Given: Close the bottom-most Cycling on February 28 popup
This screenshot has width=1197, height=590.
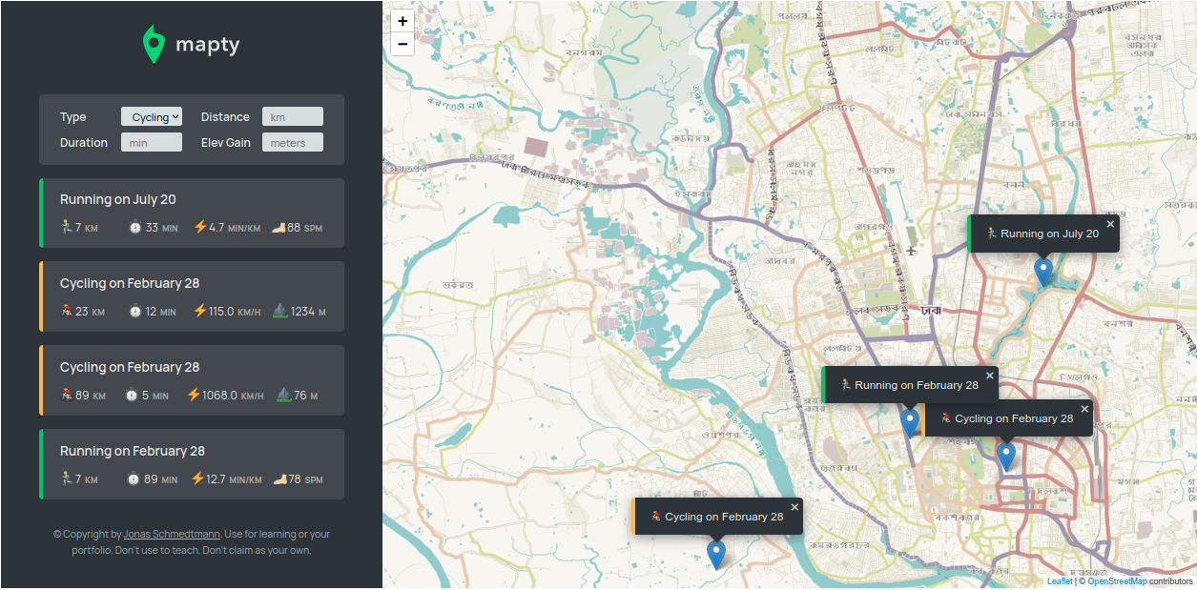Looking at the screenshot, I should [x=795, y=507].
